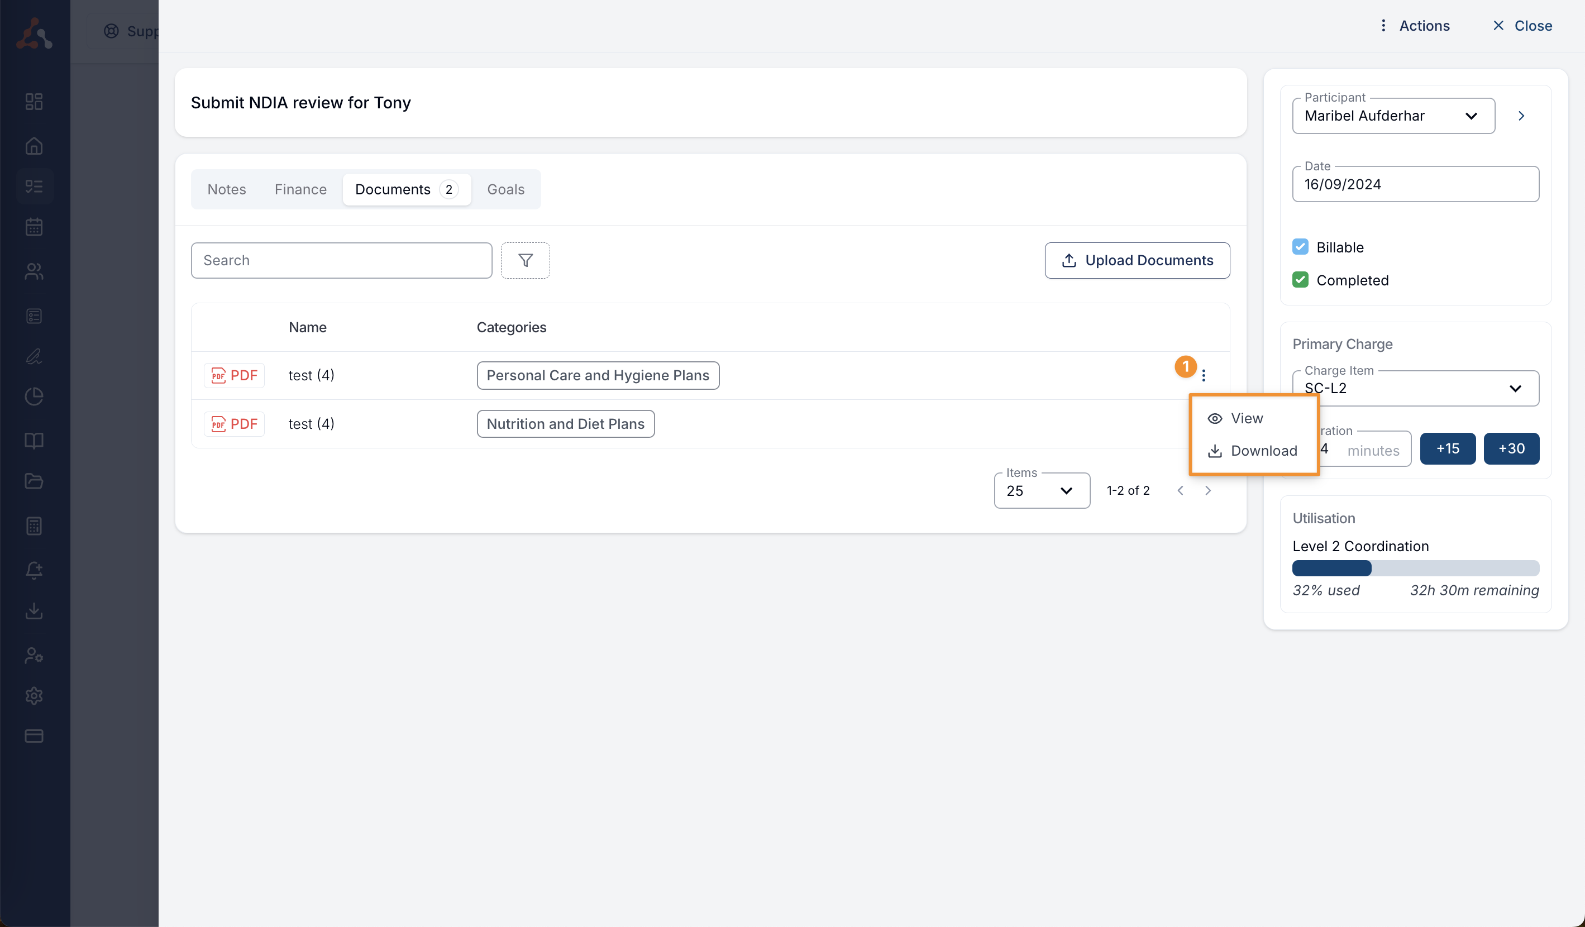
Task: Click the 1-2 of 2 pagination text
Action: click(1128, 490)
